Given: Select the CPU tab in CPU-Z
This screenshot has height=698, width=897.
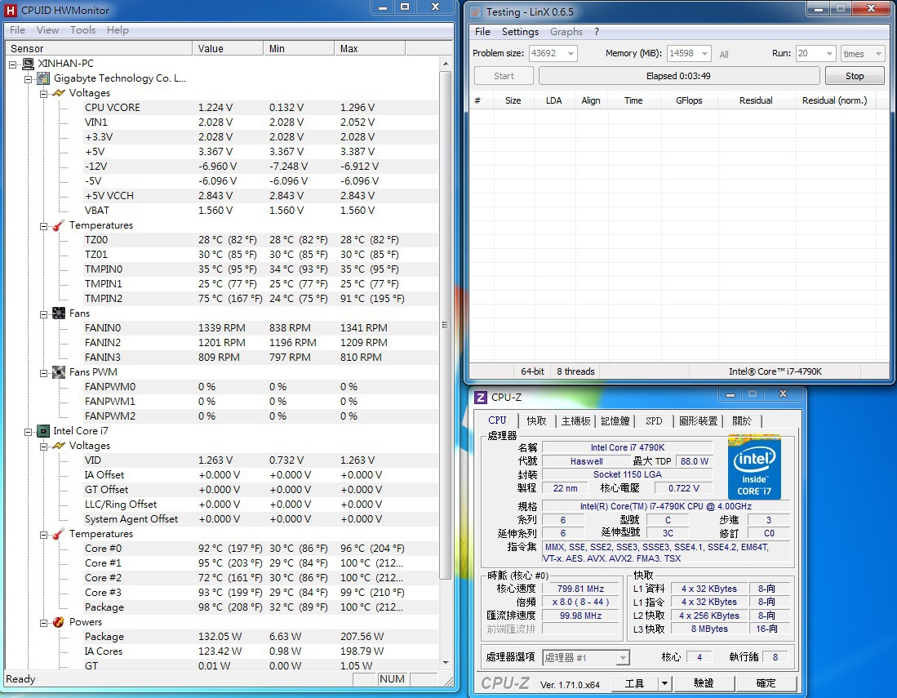Looking at the screenshot, I should pos(497,420).
